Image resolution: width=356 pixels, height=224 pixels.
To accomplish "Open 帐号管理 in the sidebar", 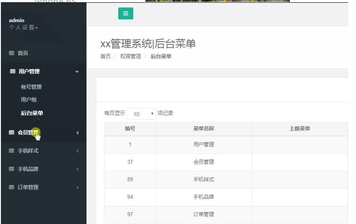I will (31, 87).
